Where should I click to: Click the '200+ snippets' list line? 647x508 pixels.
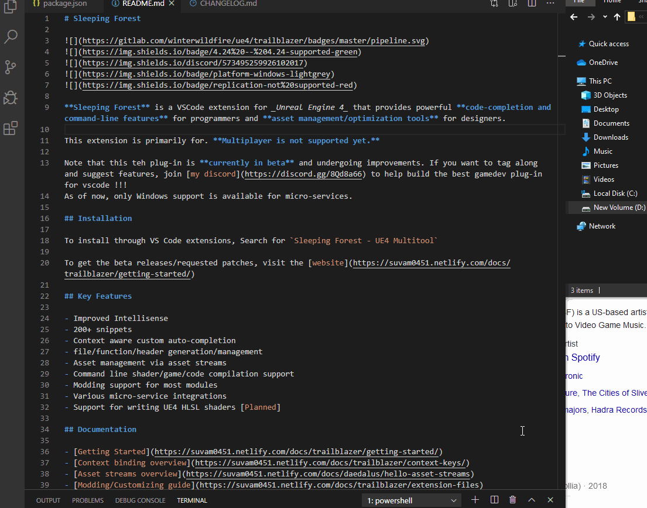(102, 330)
